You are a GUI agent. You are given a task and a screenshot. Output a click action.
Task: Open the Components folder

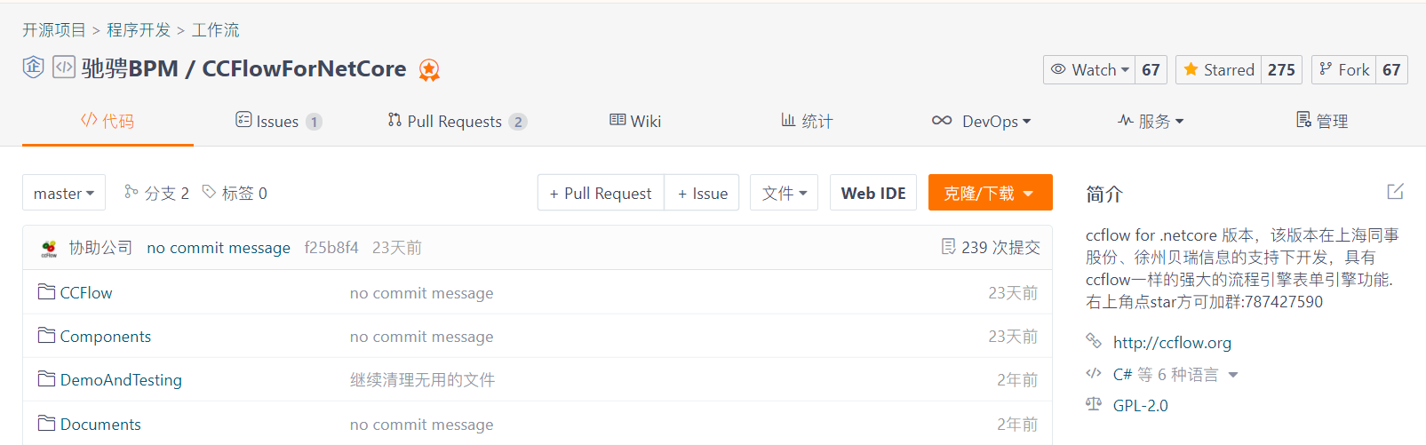pyautogui.click(x=106, y=336)
